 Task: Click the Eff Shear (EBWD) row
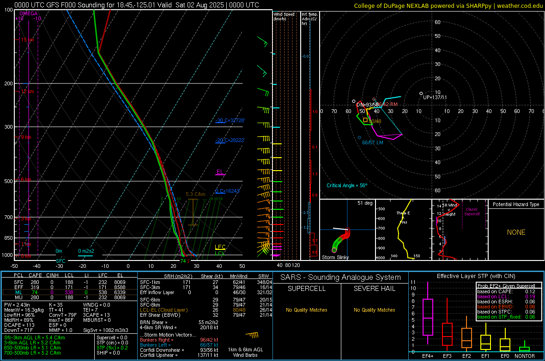click(206, 315)
